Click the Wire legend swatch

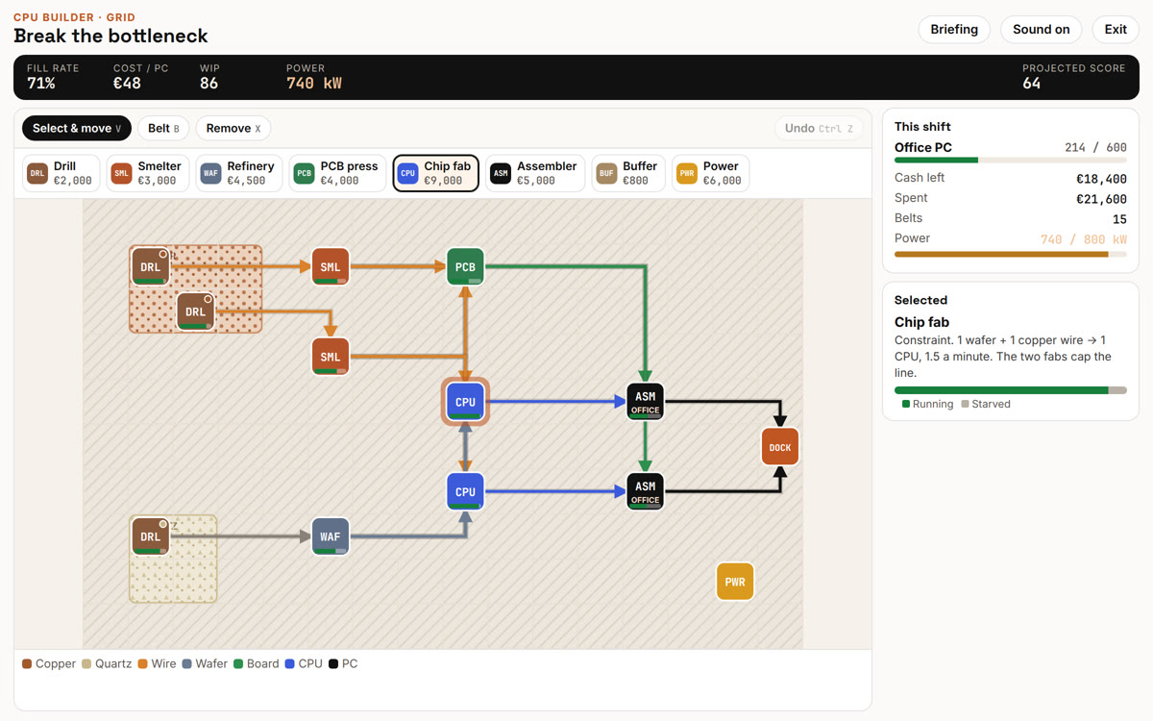click(142, 663)
